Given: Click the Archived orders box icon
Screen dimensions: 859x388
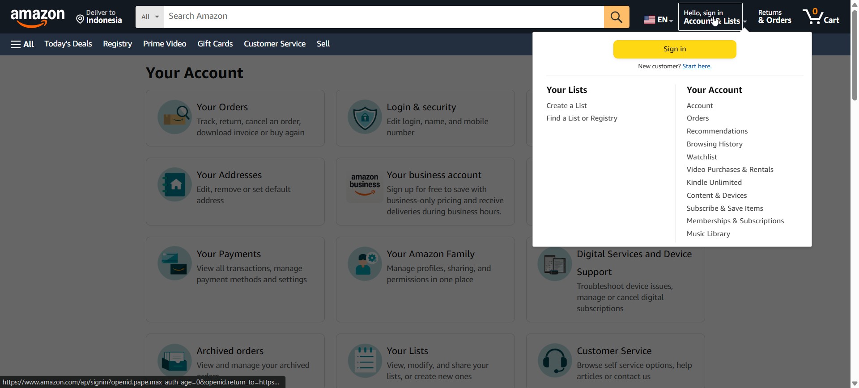Looking at the screenshot, I should click(x=174, y=360).
